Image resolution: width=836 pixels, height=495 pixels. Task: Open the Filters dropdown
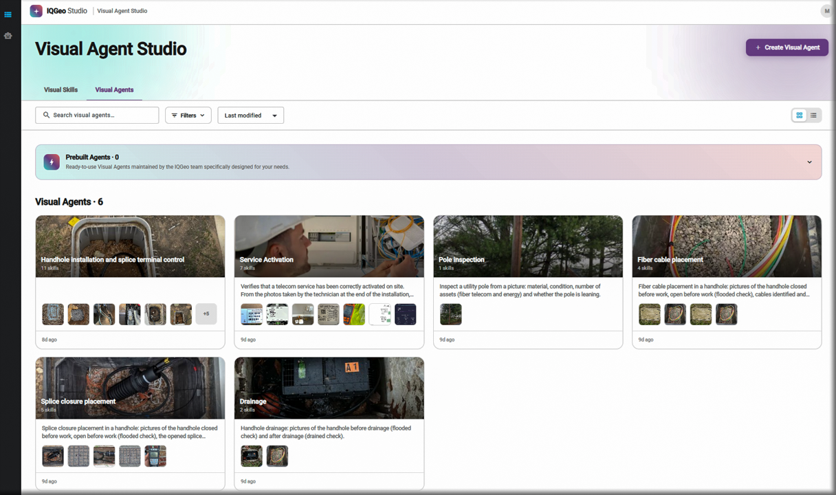(x=188, y=115)
